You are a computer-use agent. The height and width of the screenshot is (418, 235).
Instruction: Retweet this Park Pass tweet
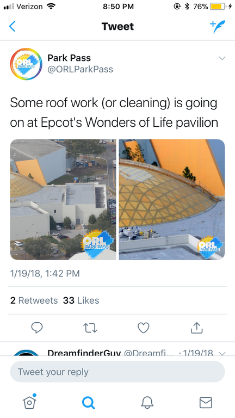pyautogui.click(x=90, y=328)
